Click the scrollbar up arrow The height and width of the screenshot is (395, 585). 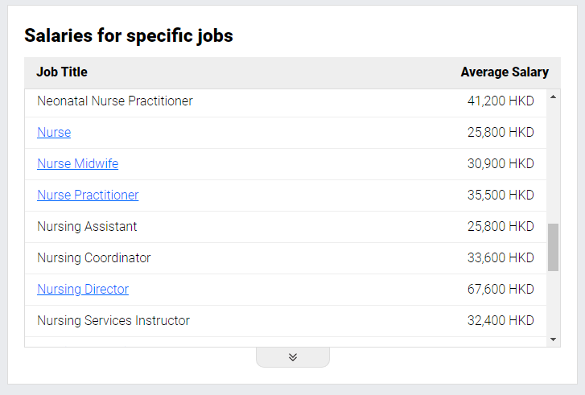click(553, 97)
